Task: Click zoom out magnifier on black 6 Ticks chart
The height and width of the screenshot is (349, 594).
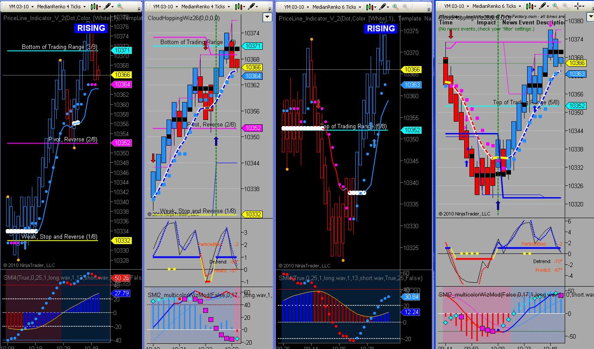Action: pos(406,7)
